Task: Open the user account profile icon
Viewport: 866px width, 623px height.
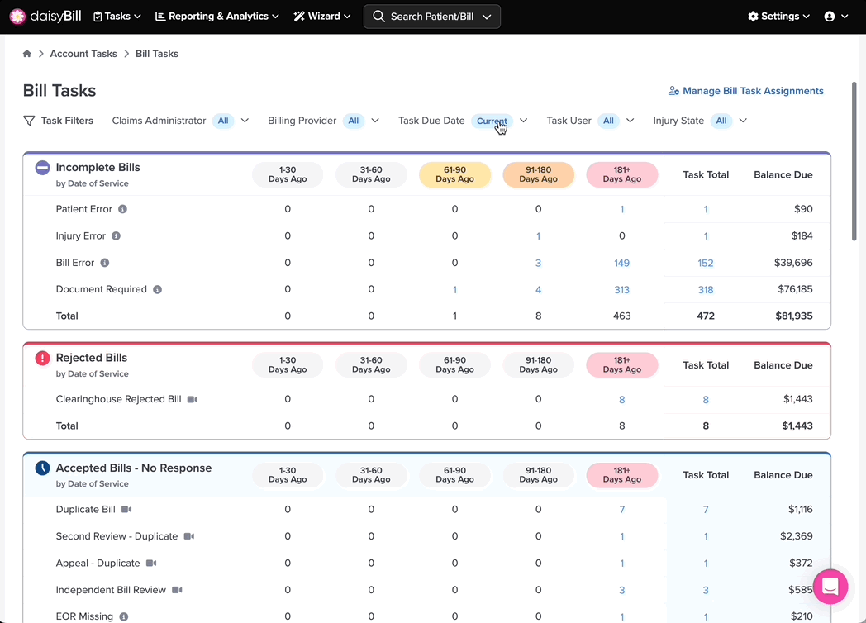Action: pyautogui.click(x=835, y=17)
